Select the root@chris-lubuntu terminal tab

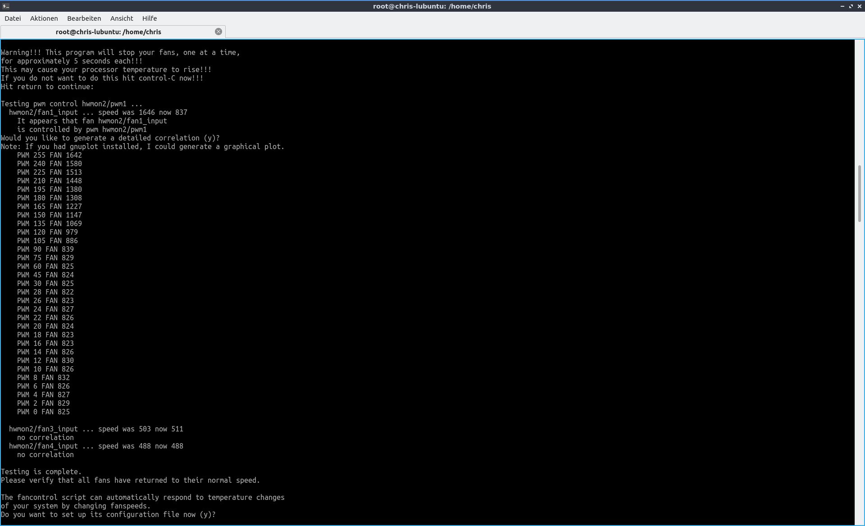coord(108,32)
